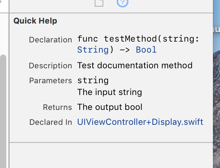Image resolution: width=220 pixels, height=168 pixels.
Task: Click the Returns label
Action: click(x=57, y=107)
